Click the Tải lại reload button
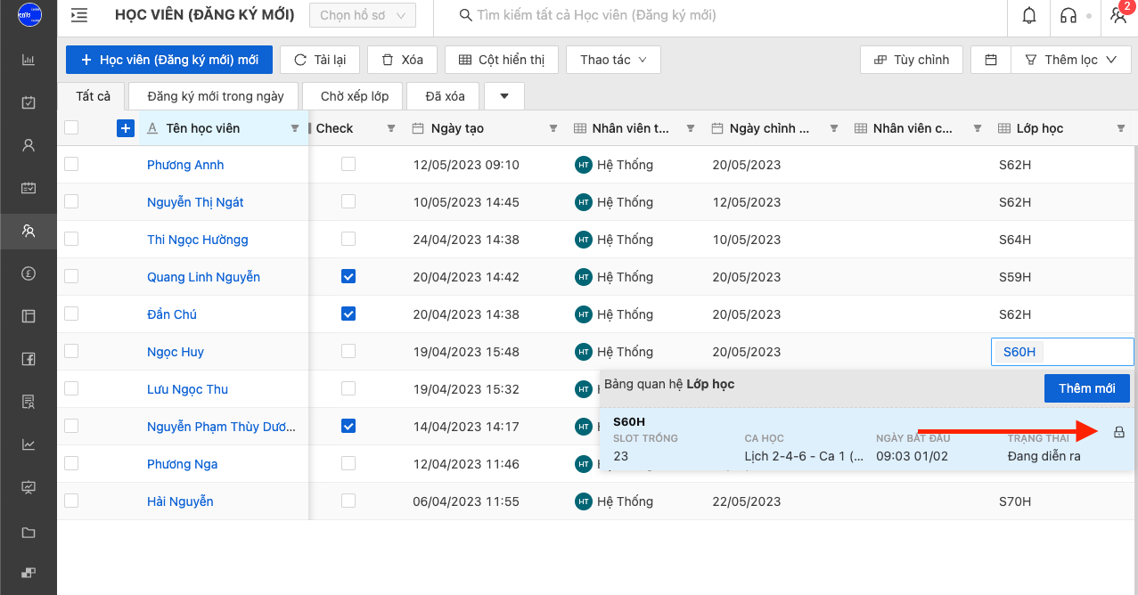 [x=320, y=60]
